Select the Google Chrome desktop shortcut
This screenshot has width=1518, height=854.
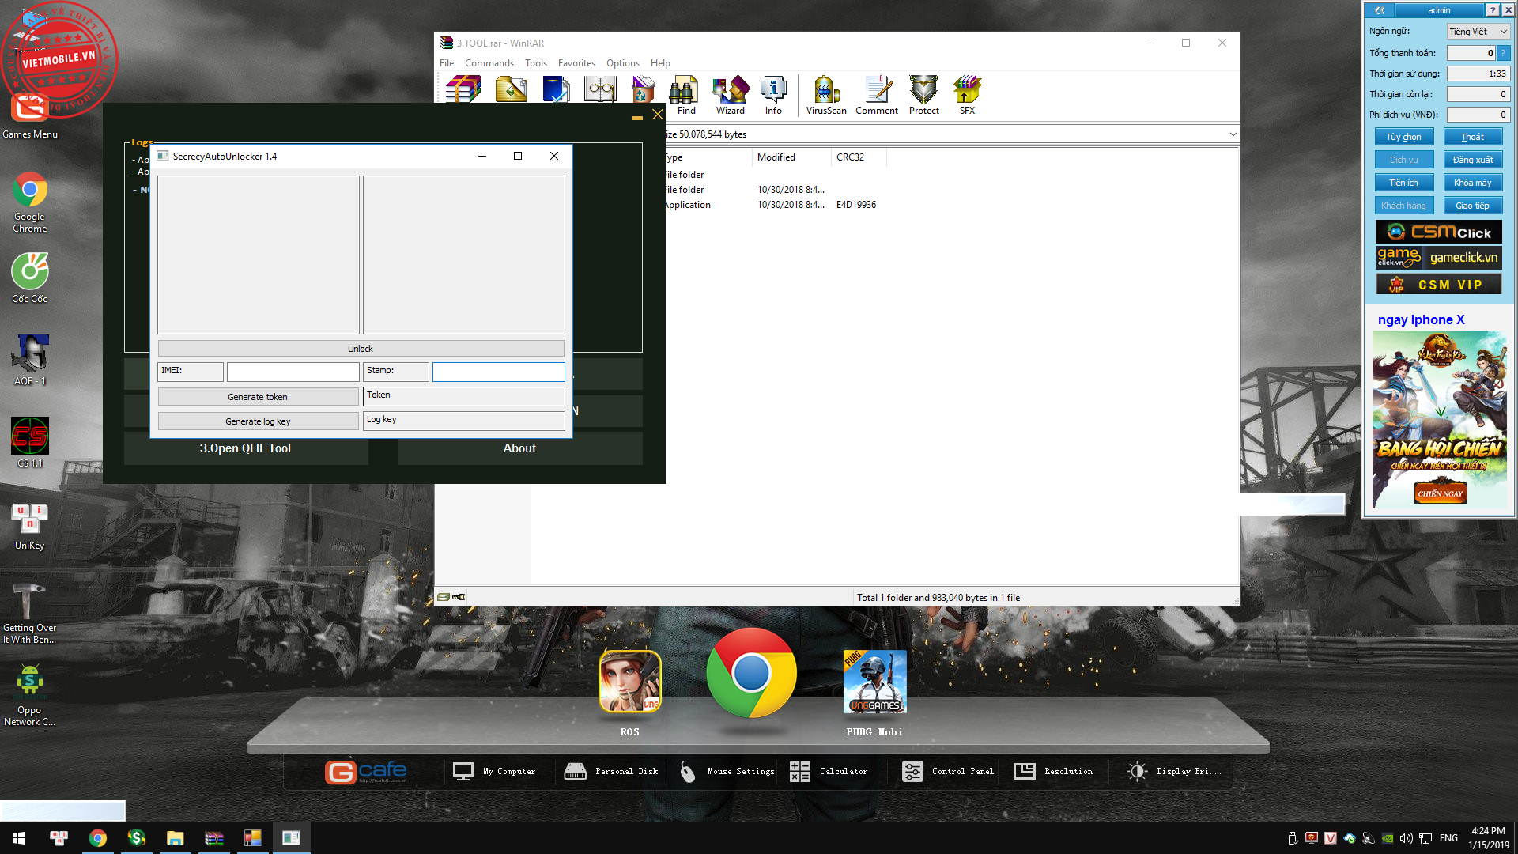30,202
